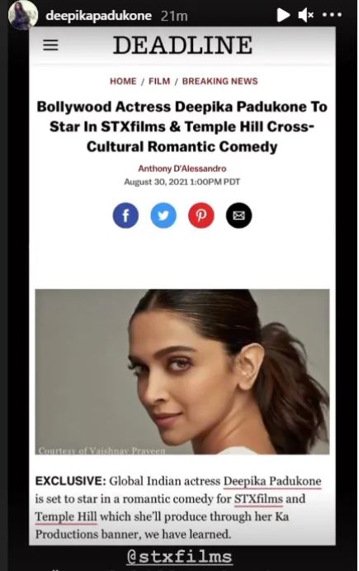The image size is (359, 571).
Task: Tap the deepikapadukone username
Action: [x=98, y=16]
